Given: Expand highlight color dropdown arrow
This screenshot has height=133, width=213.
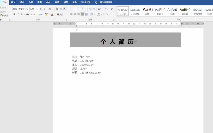Looking at the screenshot, I should pos(49,14).
